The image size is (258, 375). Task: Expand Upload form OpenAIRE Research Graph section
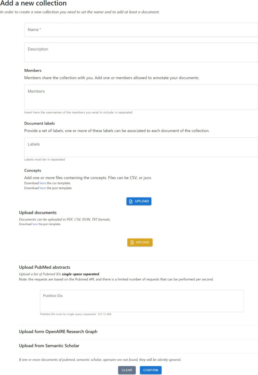(58, 332)
